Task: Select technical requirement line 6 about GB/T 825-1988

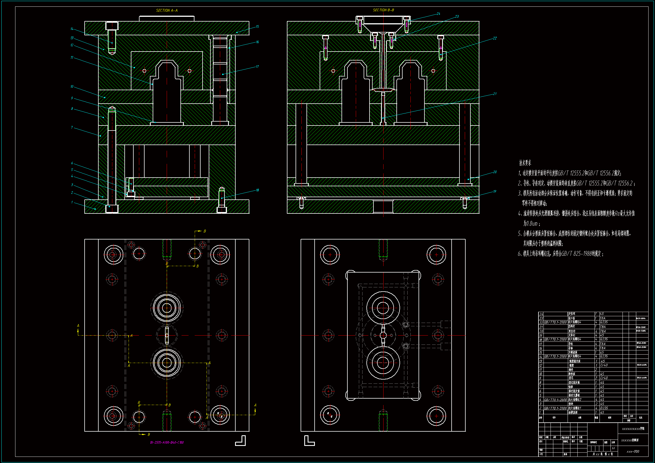Action: [561, 253]
